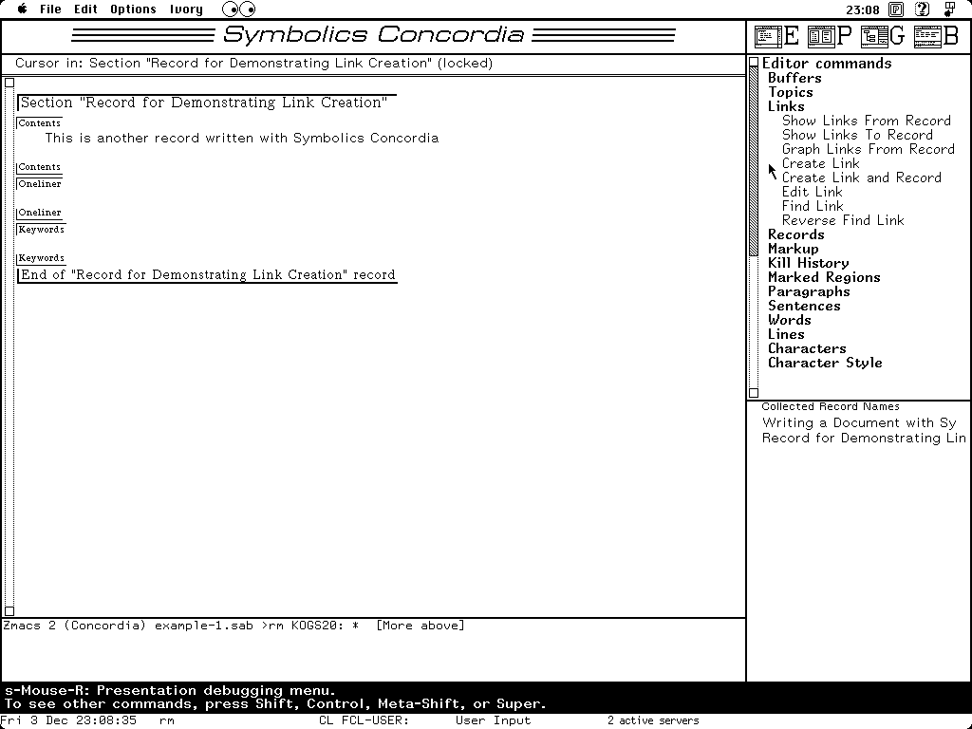
Task: Click the closing Oneliner field marker
Action: [x=39, y=213]
